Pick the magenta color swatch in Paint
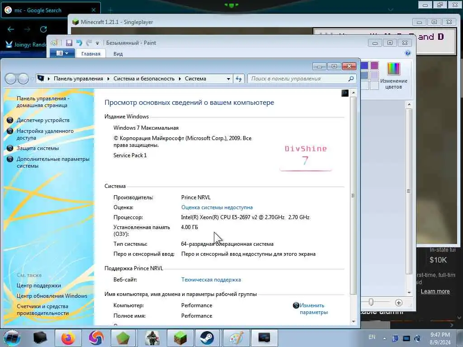 tap(374, 66)
